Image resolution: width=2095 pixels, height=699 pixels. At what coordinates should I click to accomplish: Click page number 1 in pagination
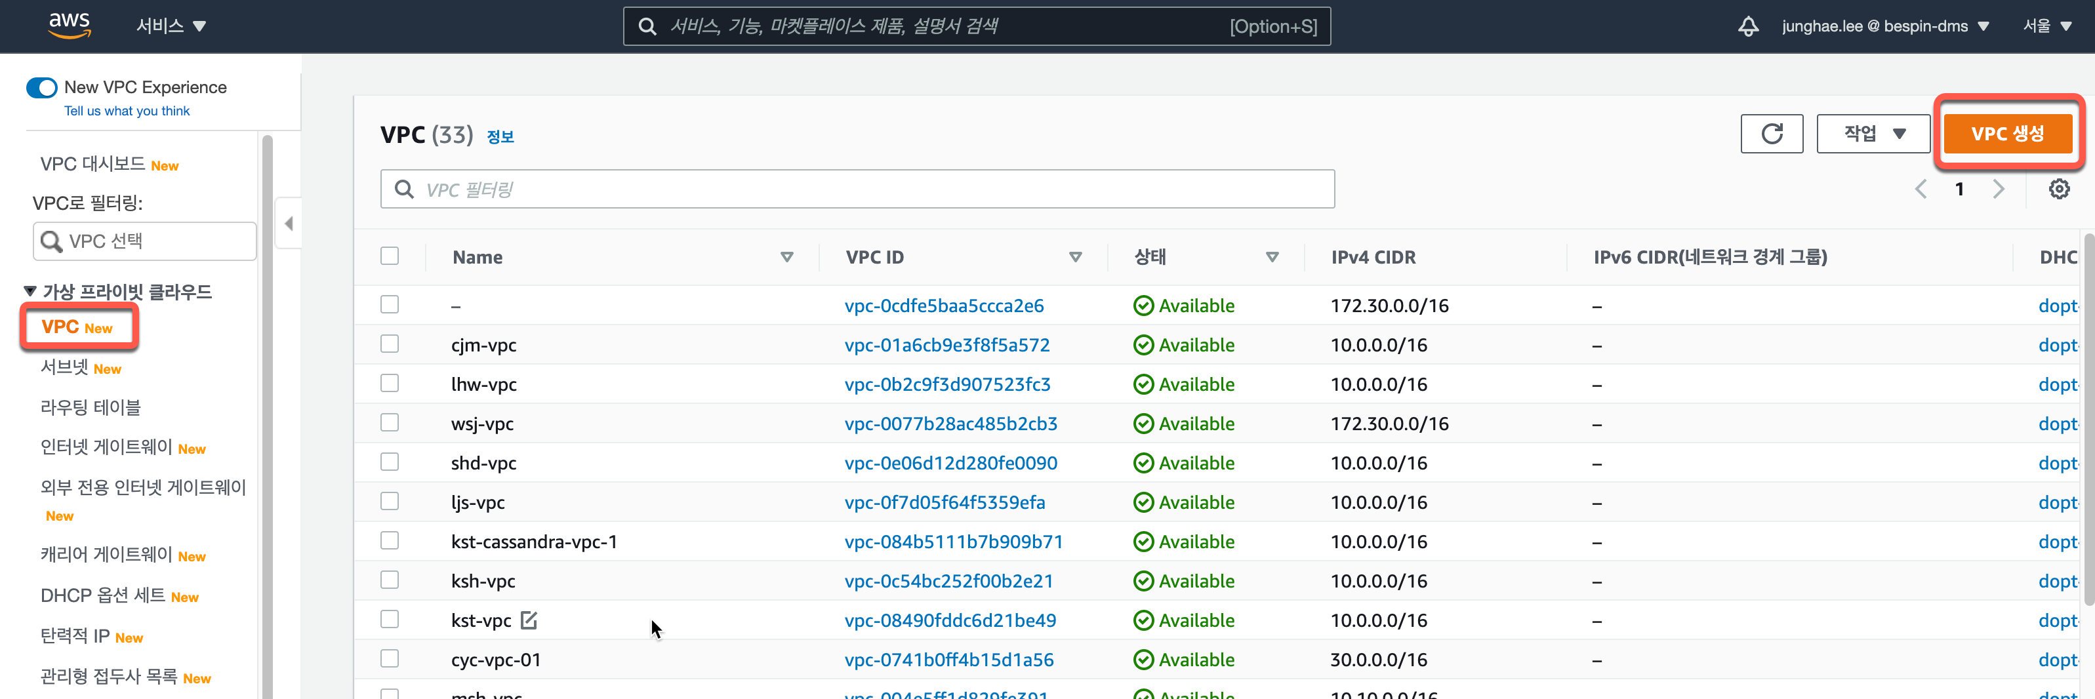[1959, 190]
